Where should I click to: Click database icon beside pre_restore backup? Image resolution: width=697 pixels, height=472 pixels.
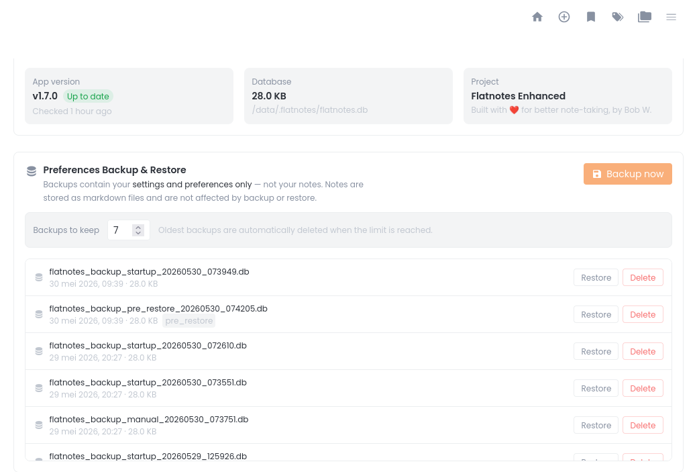click(39, 314)
